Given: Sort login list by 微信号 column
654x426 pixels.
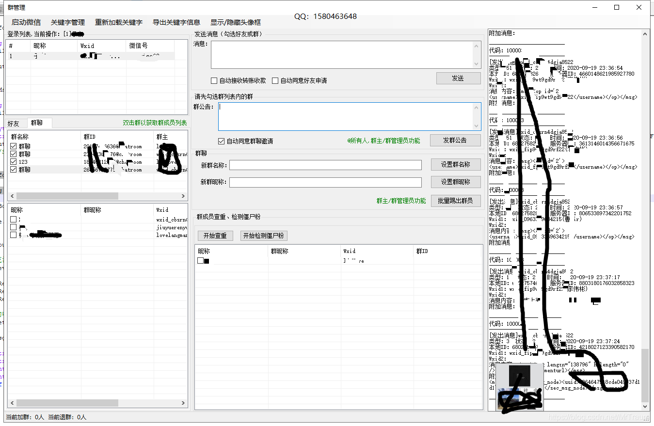Looking at the screenshot, I should 150,46.
